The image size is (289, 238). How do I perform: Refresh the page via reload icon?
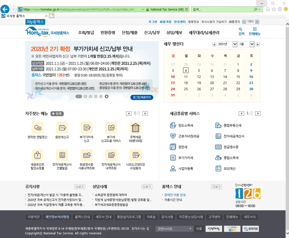point(187,9)
